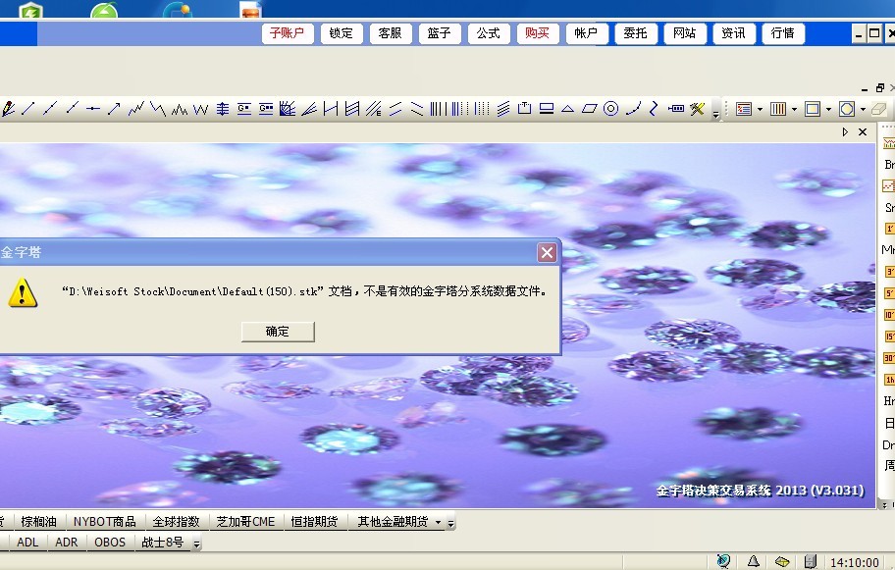Open the 帐户 account button
The width and height of the screenshot is (895, 570).
586,33
